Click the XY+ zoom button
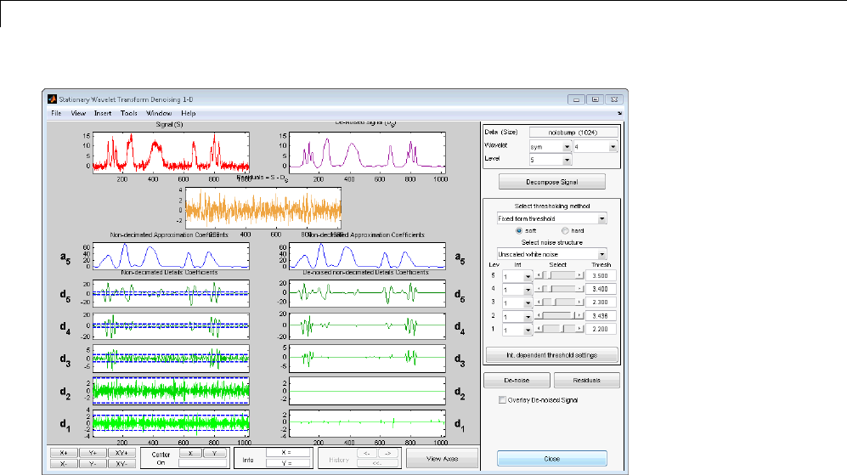 coord(122,453)
